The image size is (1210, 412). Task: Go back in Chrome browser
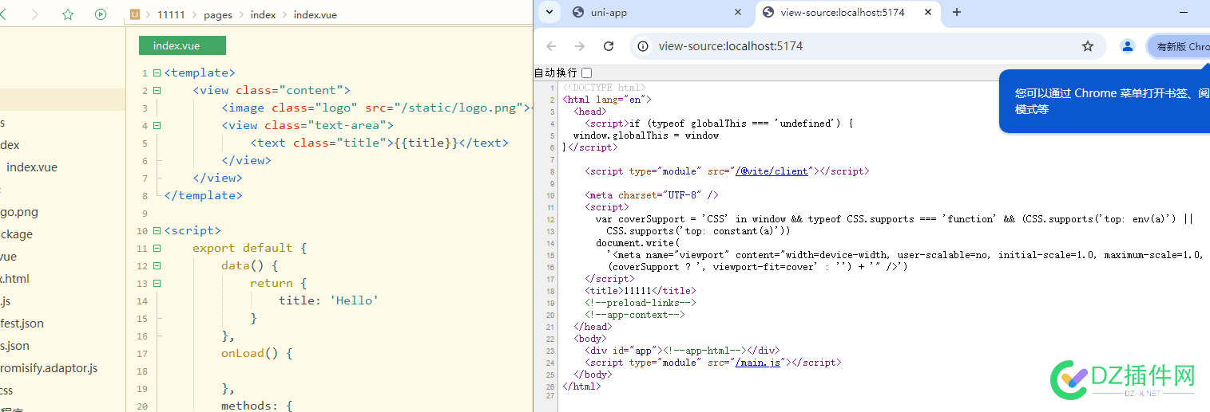tap(551, 46)
